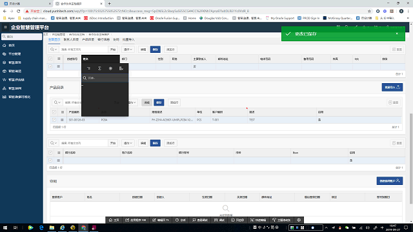Viewport: 413px width, 232px height.
Task: Toggle select-all checkbox in product grid header
Action: (54, 112)
